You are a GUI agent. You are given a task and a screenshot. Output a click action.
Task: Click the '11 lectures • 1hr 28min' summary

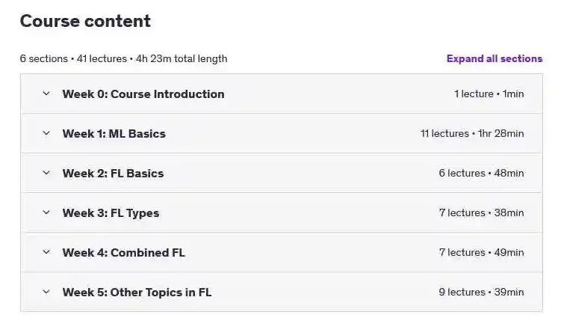click(x=472, y=133)
